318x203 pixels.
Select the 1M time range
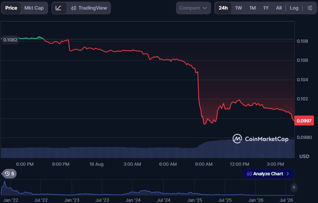(x=253, y=8)
